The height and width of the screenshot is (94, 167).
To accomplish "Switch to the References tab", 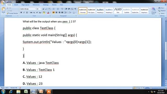I will point(36,5).
